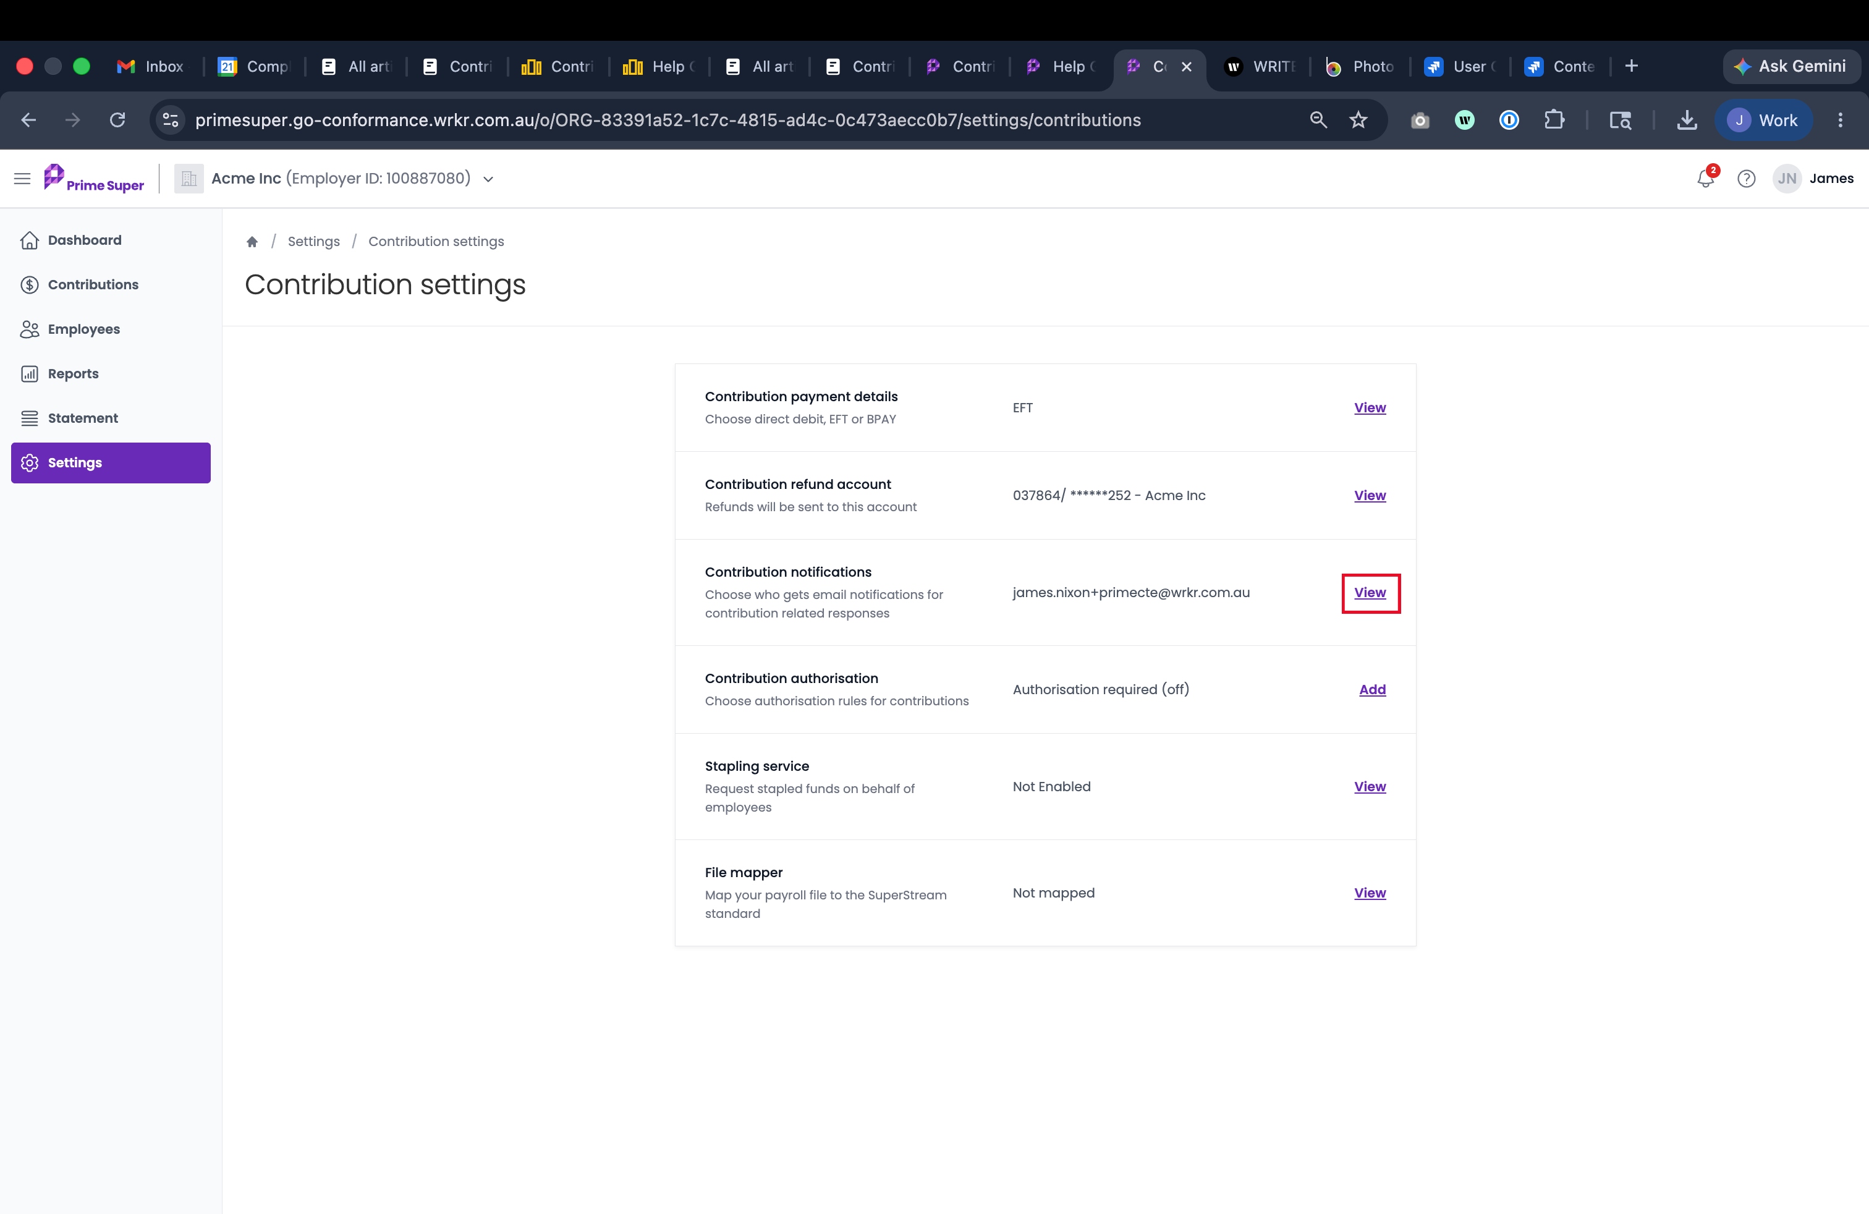Click the Prime Super logo
This screenshot has height=1214, width=1869.
coord(94,178)
